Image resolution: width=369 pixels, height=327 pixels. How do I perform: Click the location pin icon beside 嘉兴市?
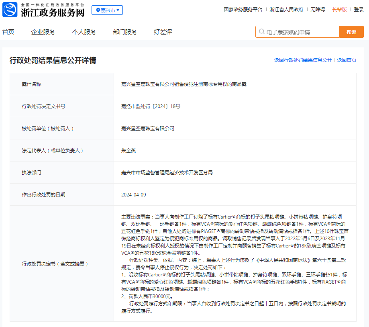pos(98,10)
